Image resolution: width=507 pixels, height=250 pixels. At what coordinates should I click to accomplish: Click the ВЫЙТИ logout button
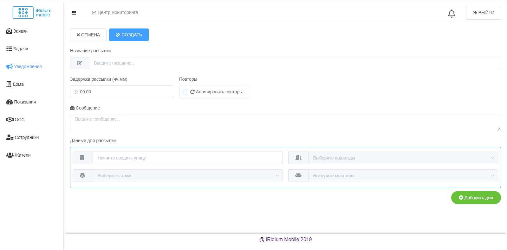coord(483,13)
